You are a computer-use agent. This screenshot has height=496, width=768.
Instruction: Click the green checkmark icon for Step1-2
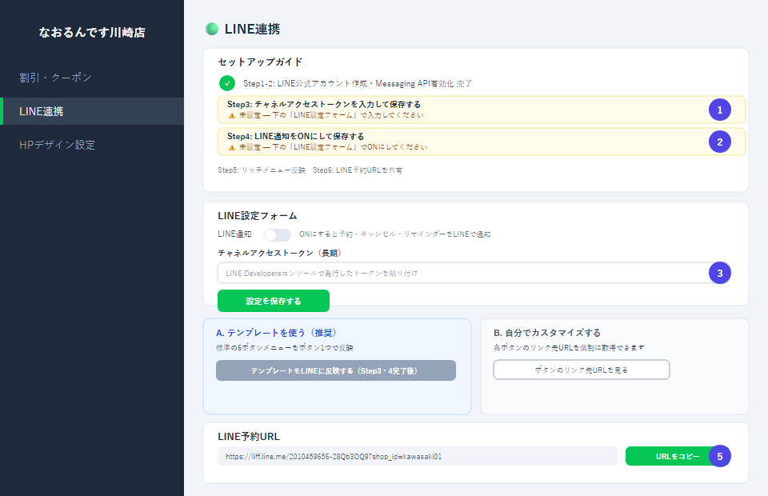[227, 83]
